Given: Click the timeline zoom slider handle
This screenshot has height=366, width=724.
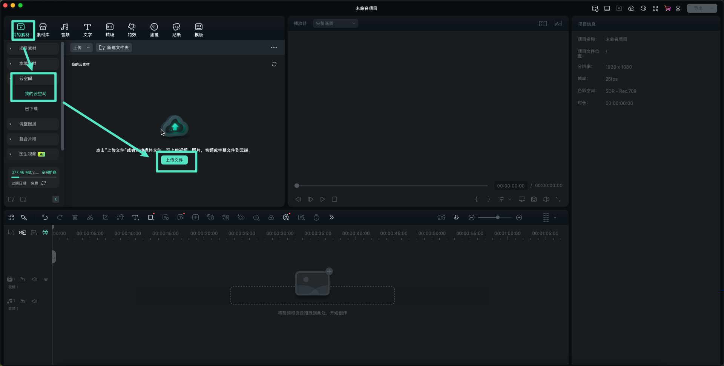Looking at the screenshot, I should (498, 217).
